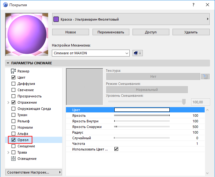Enable the Трава checkbox

tap(13, 152)
